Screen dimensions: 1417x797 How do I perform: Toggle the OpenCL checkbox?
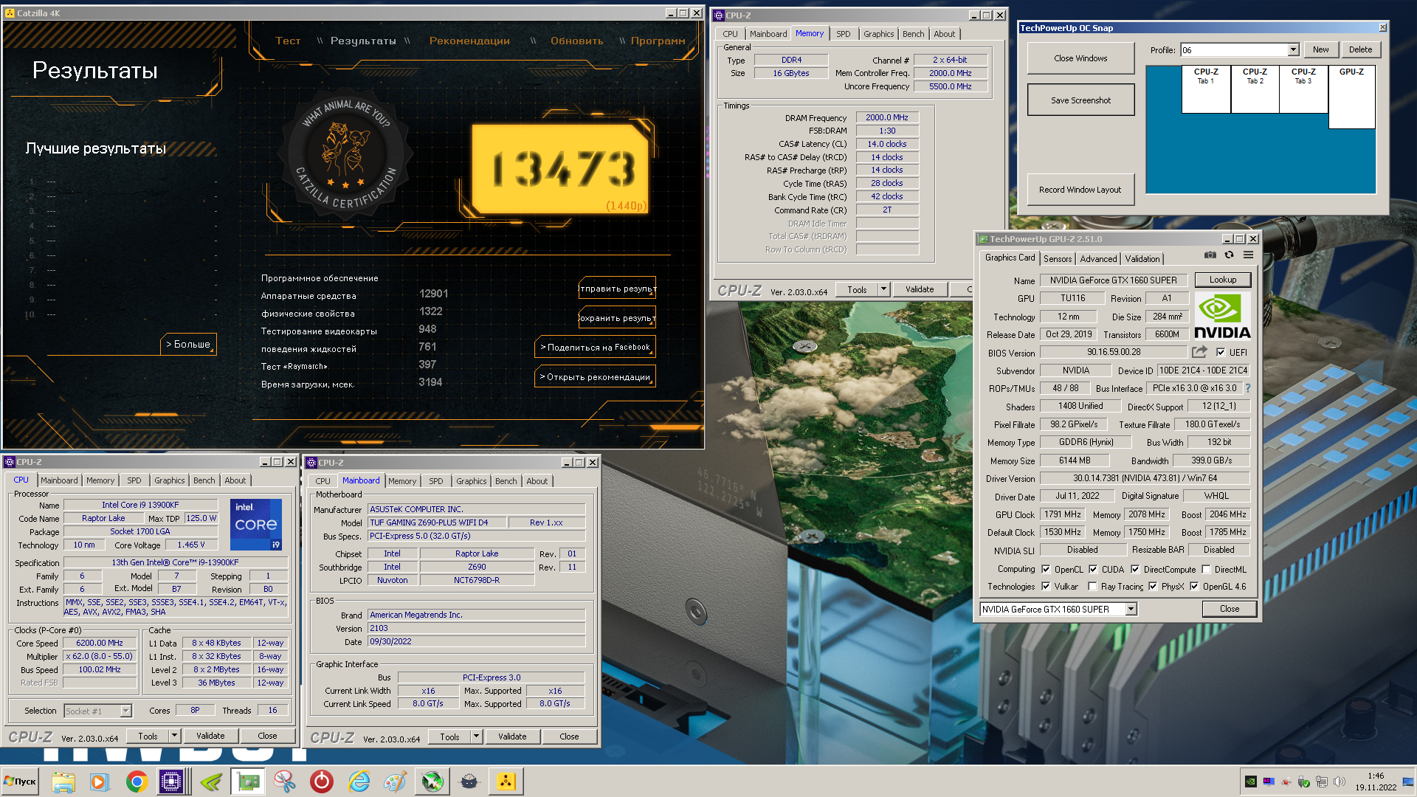(1046, 569)
